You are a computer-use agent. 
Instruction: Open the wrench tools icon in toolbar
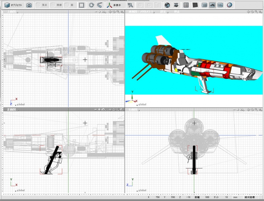(x=130, y=5)
